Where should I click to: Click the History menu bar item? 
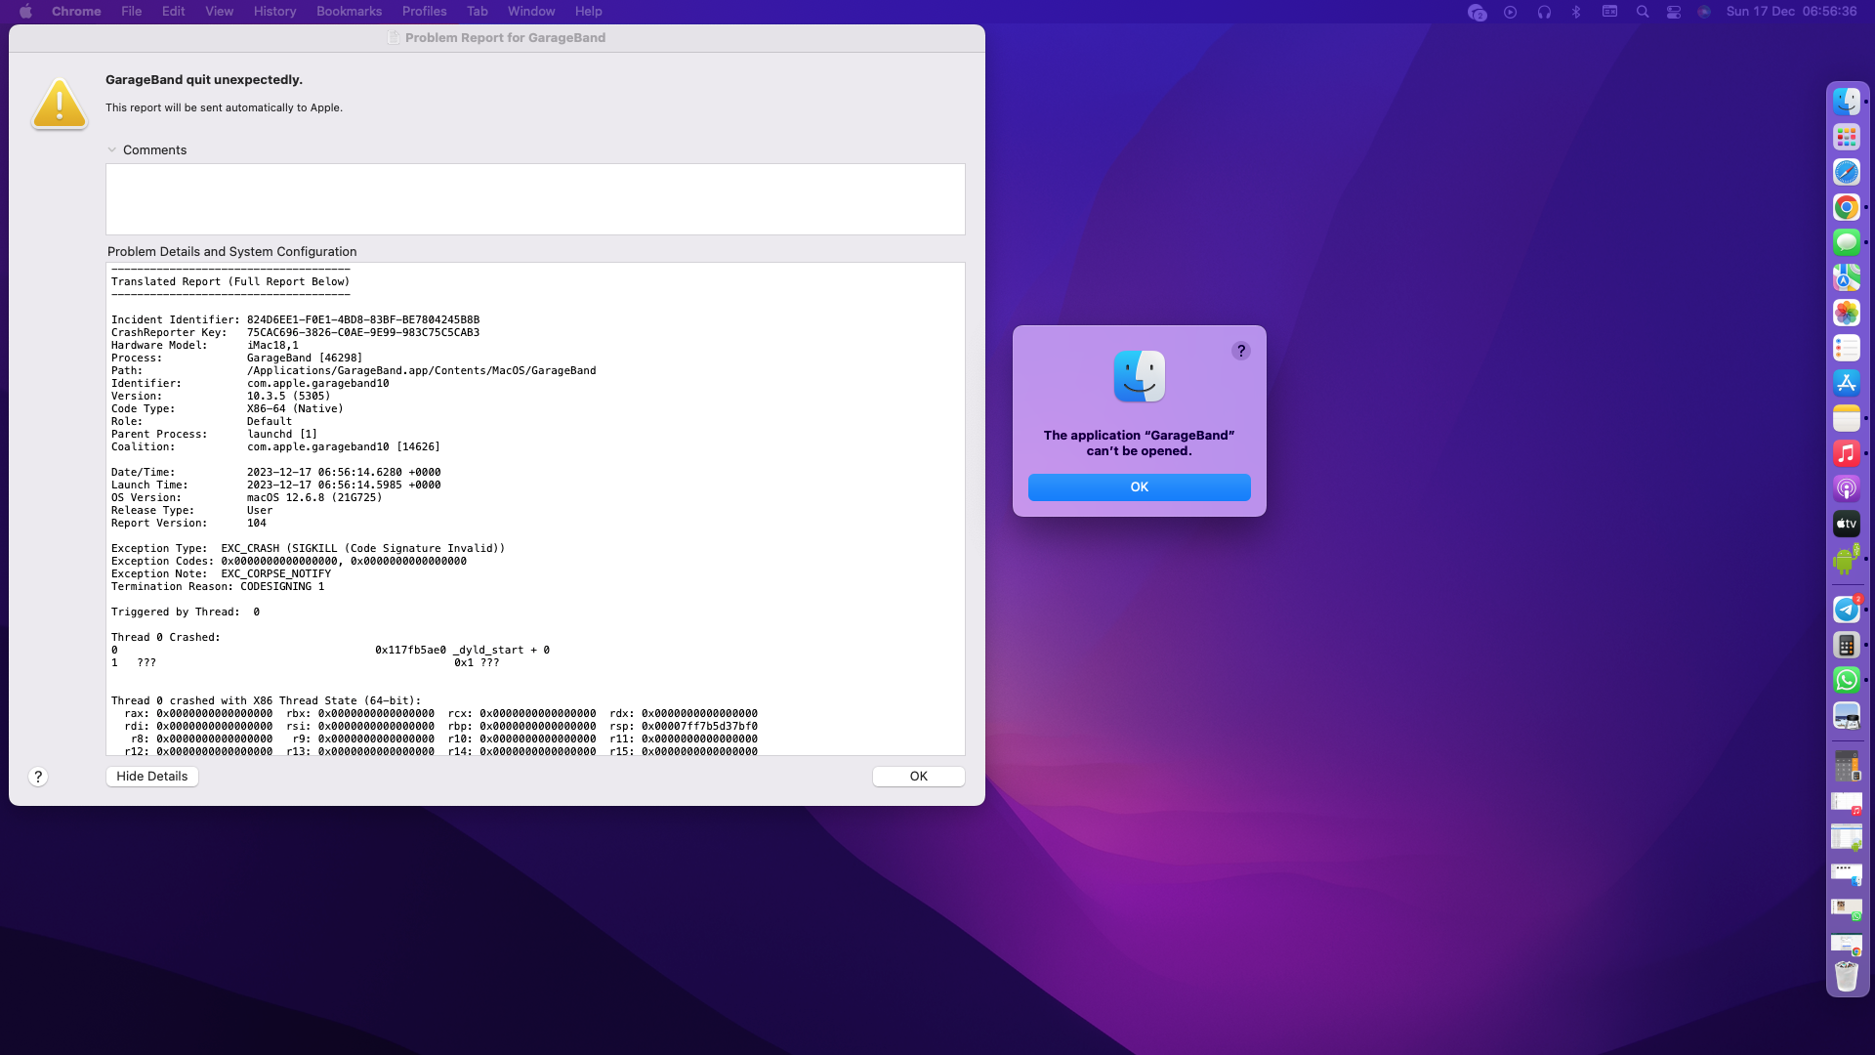click(x=274, y=12)
